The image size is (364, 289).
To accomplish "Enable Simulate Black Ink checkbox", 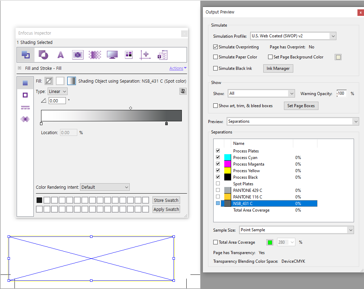I will coord(215,68).
